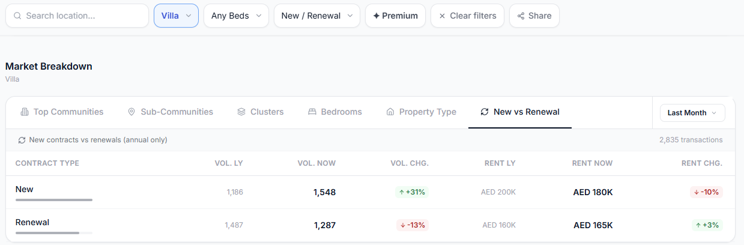744x245 pixels.
Task: Click the Sub-Communities pin icon
Action: tap(132, 112)
